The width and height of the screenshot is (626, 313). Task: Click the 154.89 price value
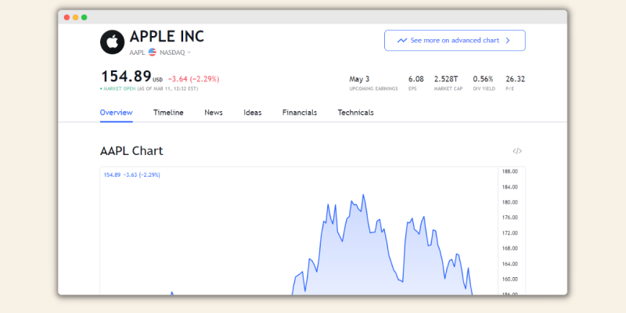coord(126,76)
